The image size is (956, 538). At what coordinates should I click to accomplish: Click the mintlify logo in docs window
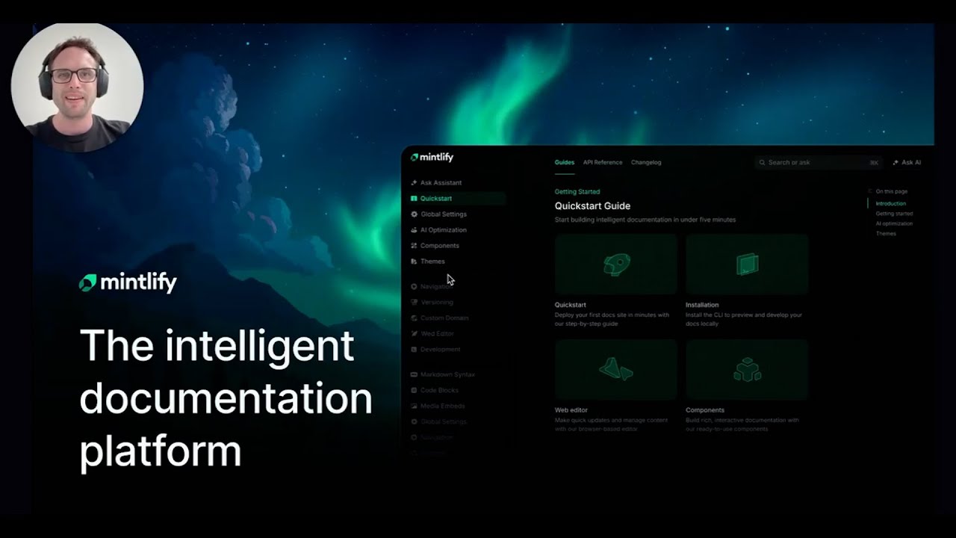(x=432, y=158)
